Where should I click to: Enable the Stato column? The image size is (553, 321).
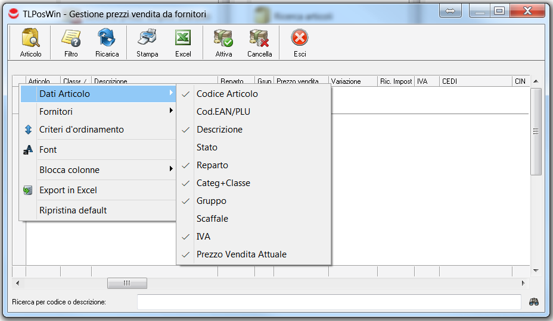[254, 147]
